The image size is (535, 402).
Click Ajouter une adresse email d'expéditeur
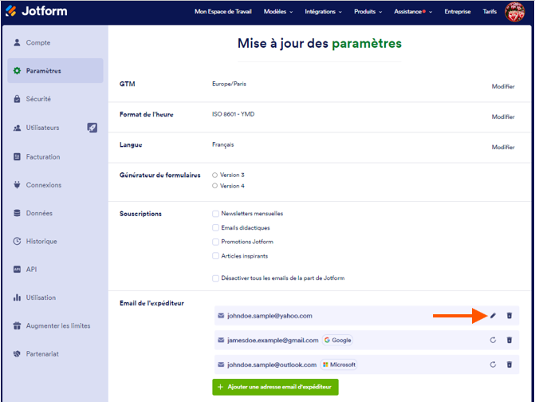275,387
